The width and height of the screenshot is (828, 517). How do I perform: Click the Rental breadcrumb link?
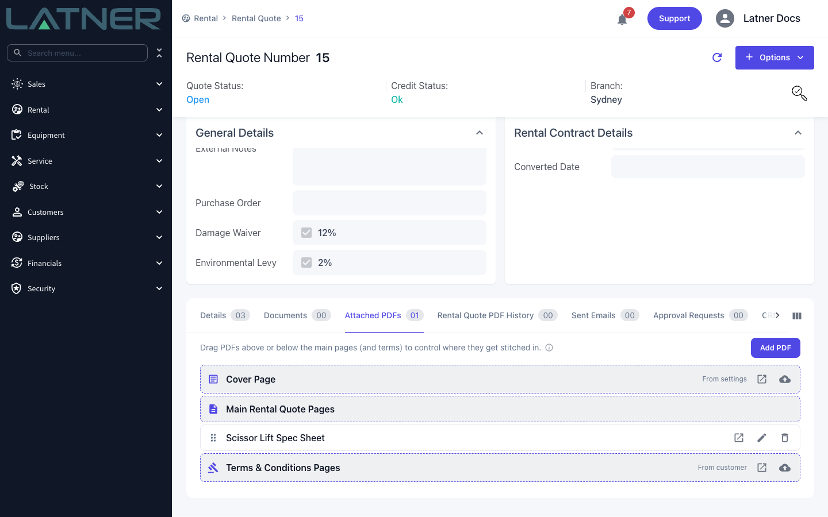pyautogui.click(x=206, y=18)
